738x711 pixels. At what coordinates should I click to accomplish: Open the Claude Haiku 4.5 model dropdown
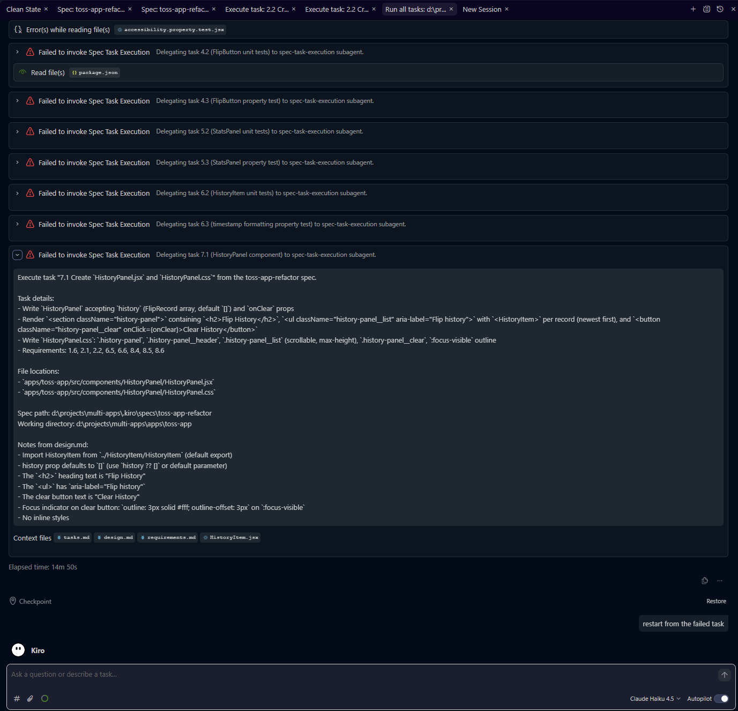655,699
